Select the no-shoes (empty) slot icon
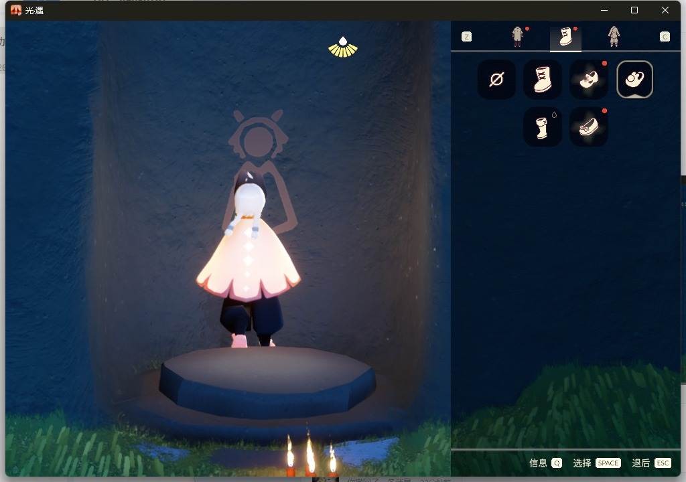The height and width of the screenshot is (482, 686). (496, 80)
